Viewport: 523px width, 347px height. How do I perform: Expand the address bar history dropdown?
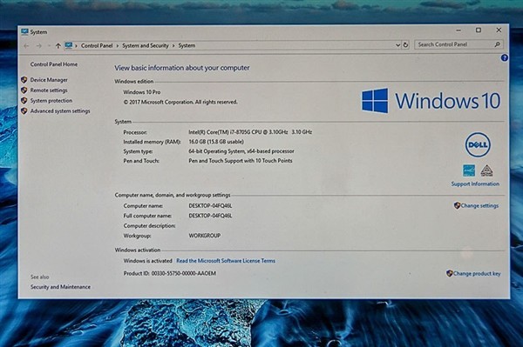397,45
